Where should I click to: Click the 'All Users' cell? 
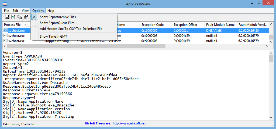click(x=115, y=41)
